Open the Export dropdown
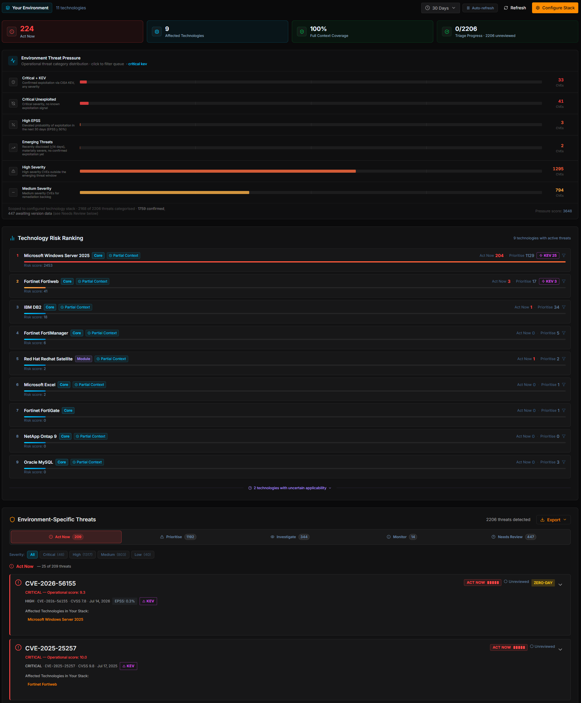 point(553,520)
